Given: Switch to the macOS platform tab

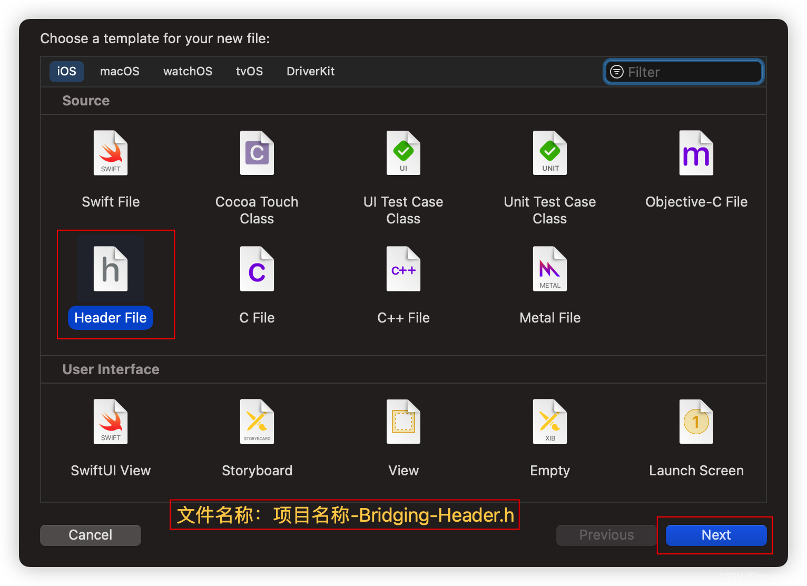Looking at the screenshot, I should point(120,71).
